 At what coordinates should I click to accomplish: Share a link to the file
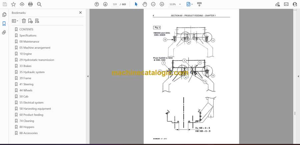277,4
